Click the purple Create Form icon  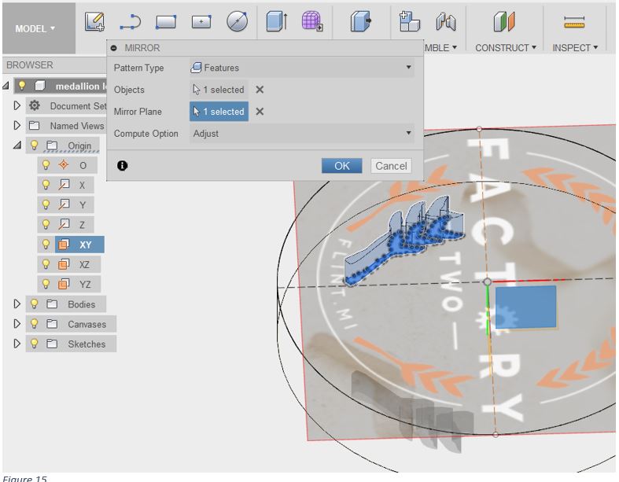pos(312,21)
